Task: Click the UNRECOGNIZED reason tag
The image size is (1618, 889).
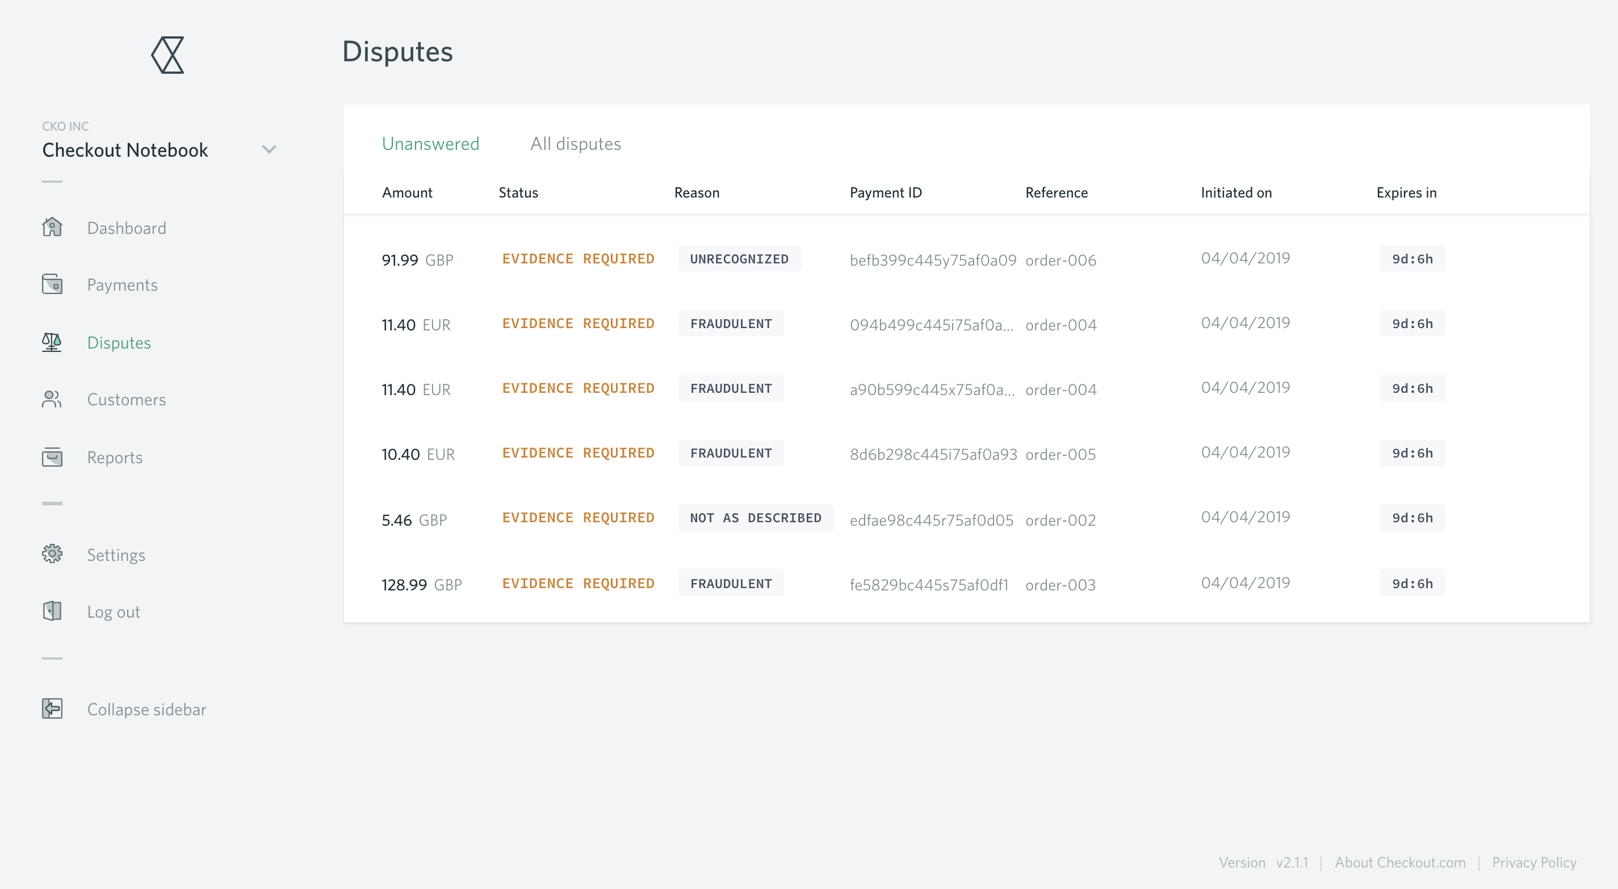Action: coord(739,259)
